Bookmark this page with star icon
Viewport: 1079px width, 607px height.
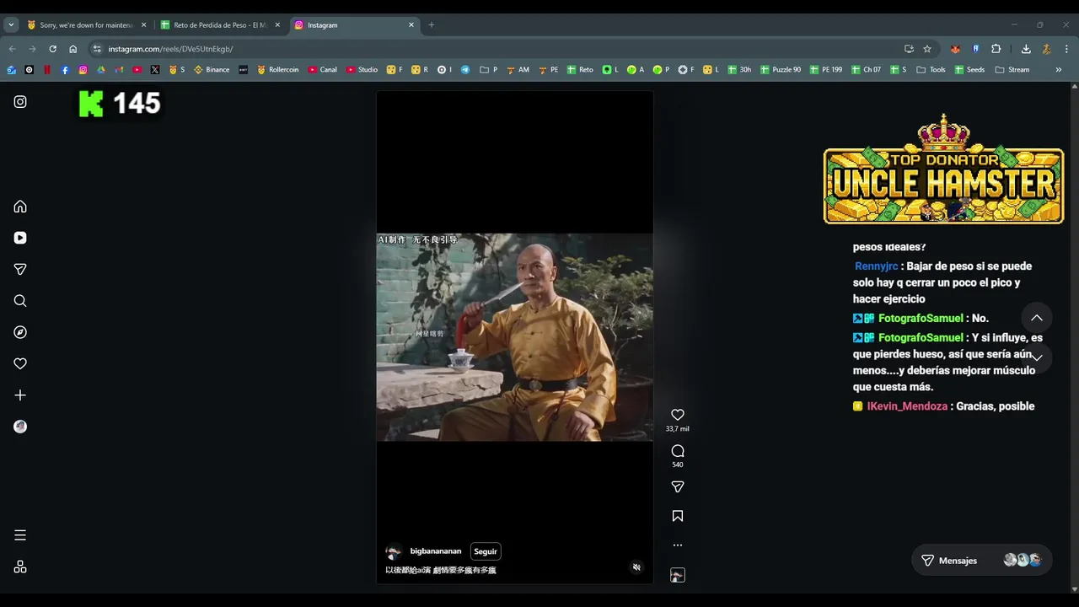[927, 49]
